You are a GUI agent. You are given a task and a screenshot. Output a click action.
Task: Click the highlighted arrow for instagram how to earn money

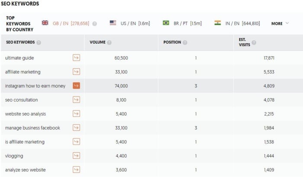click(x=76, y=86)
